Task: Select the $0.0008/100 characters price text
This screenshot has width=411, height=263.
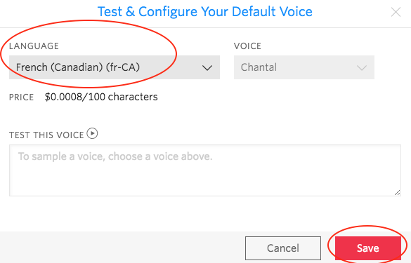Action: (101, 97)
